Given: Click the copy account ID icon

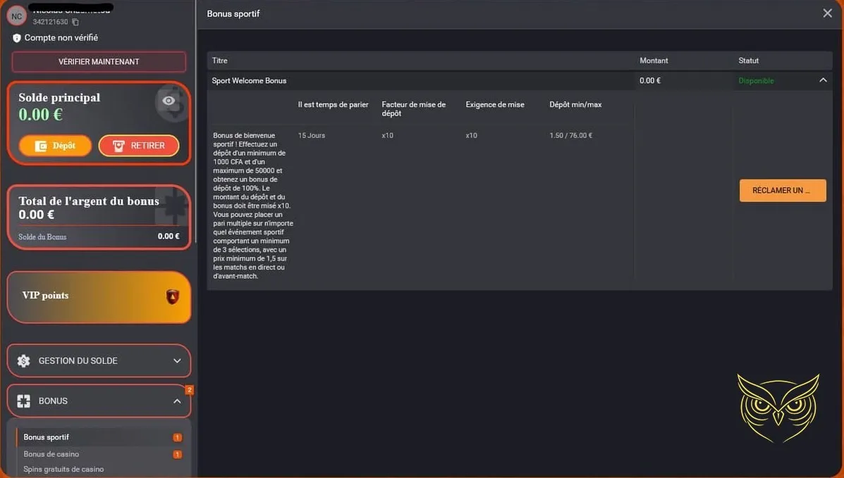Looking at the screenshot, I should coord(75,23).
